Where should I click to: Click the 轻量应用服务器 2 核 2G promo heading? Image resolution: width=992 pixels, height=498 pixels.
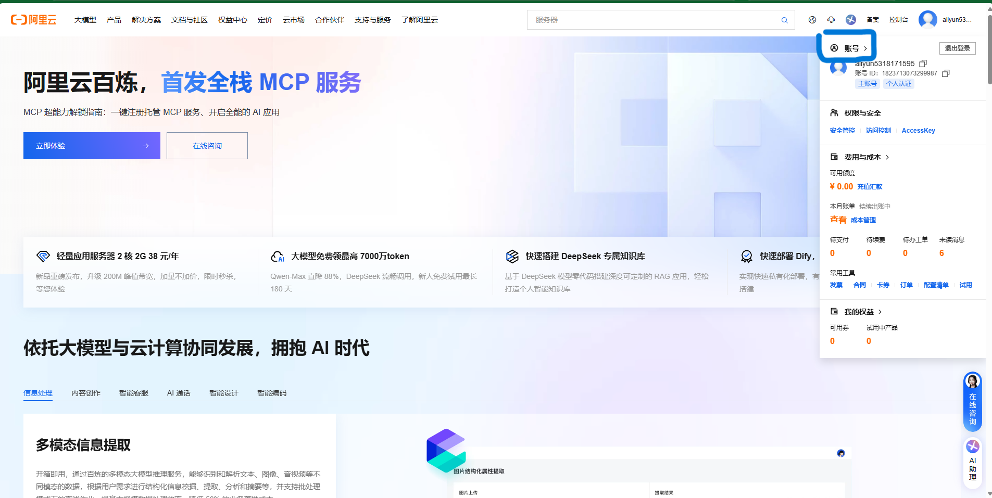(x=118, y=256)
